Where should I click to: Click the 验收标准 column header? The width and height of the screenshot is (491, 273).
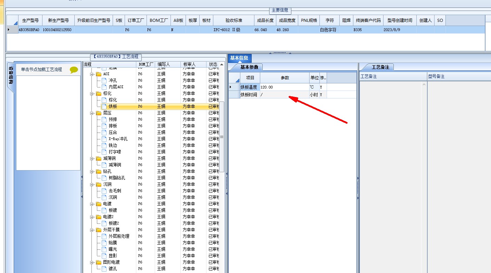pyautogui.click(x=234, y=21)
